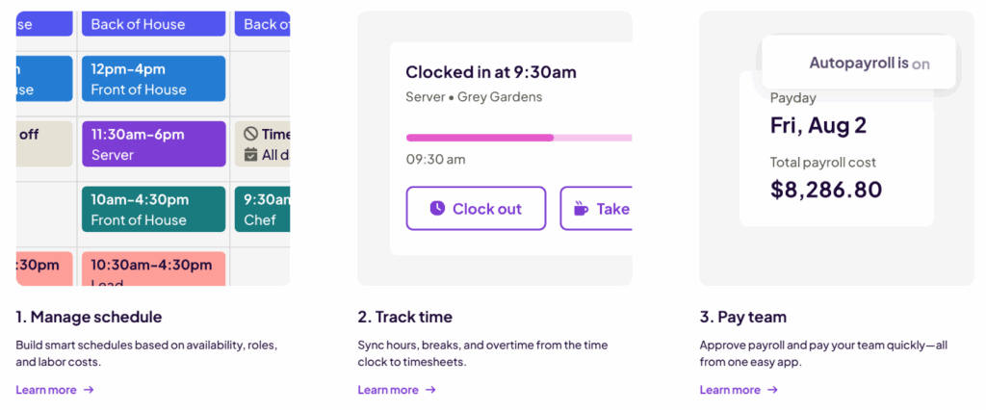The image size is (986, 410).
Task: Click the coffee cup break icon
Action: tap(581, 208)
